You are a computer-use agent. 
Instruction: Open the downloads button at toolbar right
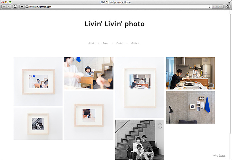click(228, 7)
